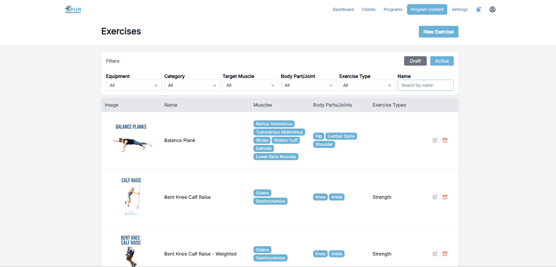Image resolution: width=556 pixels, height=267 pixels.
Task: Archive Bent Knee Calf Raise - Weighted exercise
Action: (x=445, y=254)
